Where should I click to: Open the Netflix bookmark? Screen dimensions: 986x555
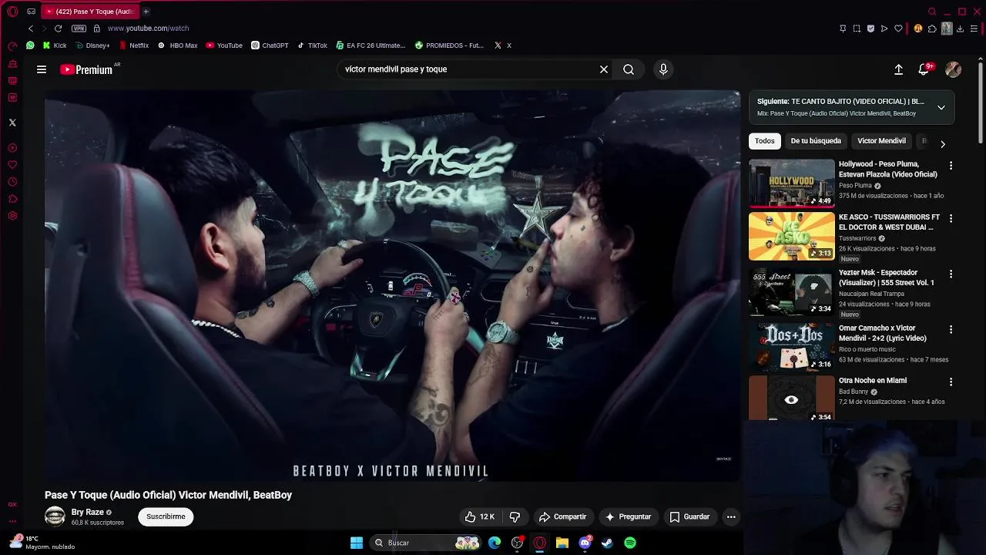tap(134, 45)
